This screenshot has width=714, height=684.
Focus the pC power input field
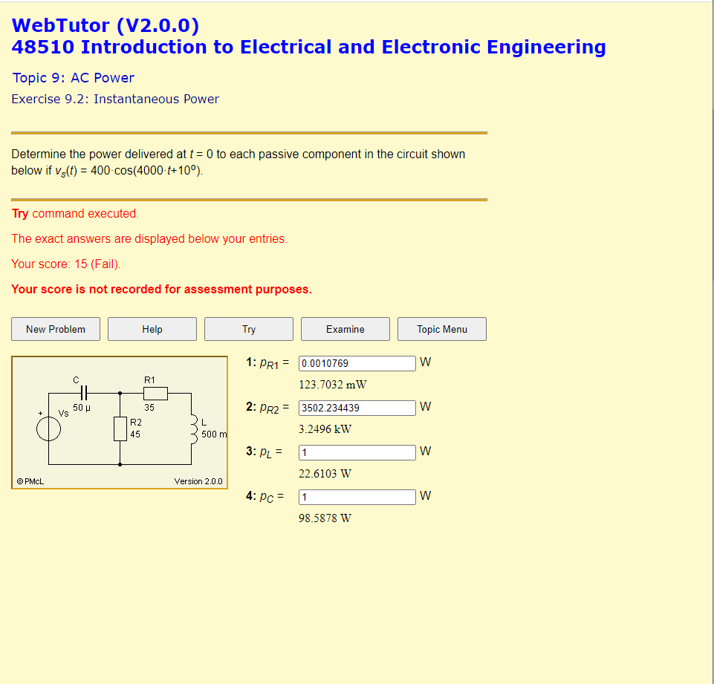tap(357, 497)
